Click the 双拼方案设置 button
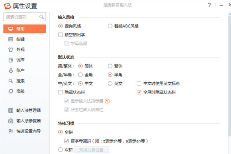231x154 pixels. [x=91, y=150]
